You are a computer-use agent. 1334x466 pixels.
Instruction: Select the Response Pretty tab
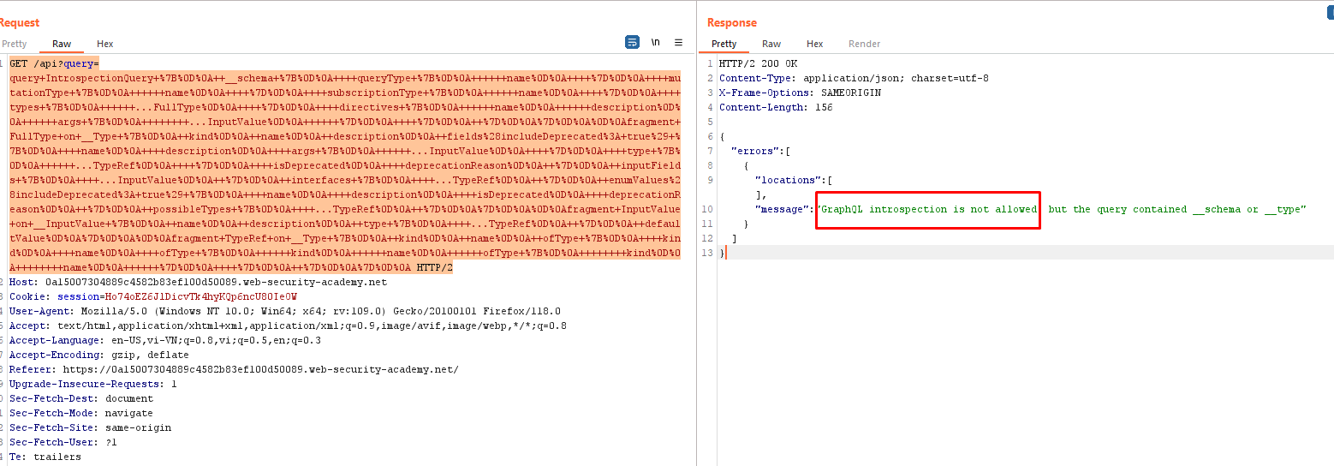[x=724, y=44]
